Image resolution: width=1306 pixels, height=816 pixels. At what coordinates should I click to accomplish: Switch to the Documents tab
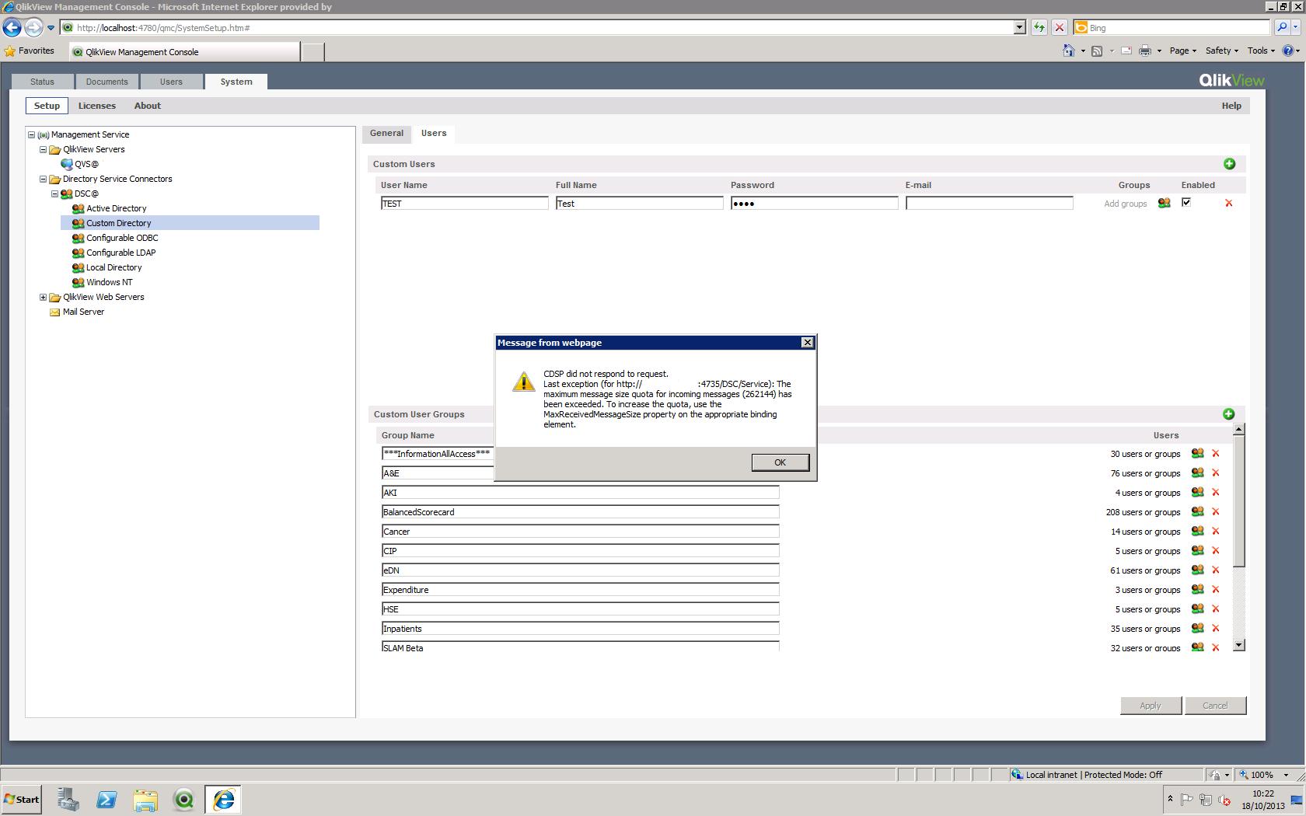[107, 82]
